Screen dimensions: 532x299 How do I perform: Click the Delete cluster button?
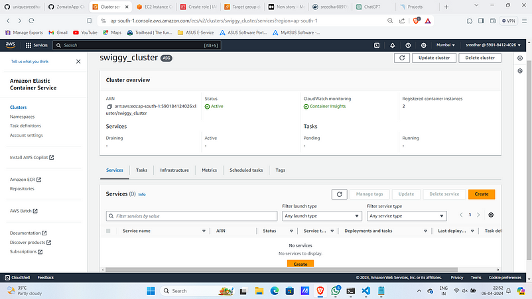(480, 58)
